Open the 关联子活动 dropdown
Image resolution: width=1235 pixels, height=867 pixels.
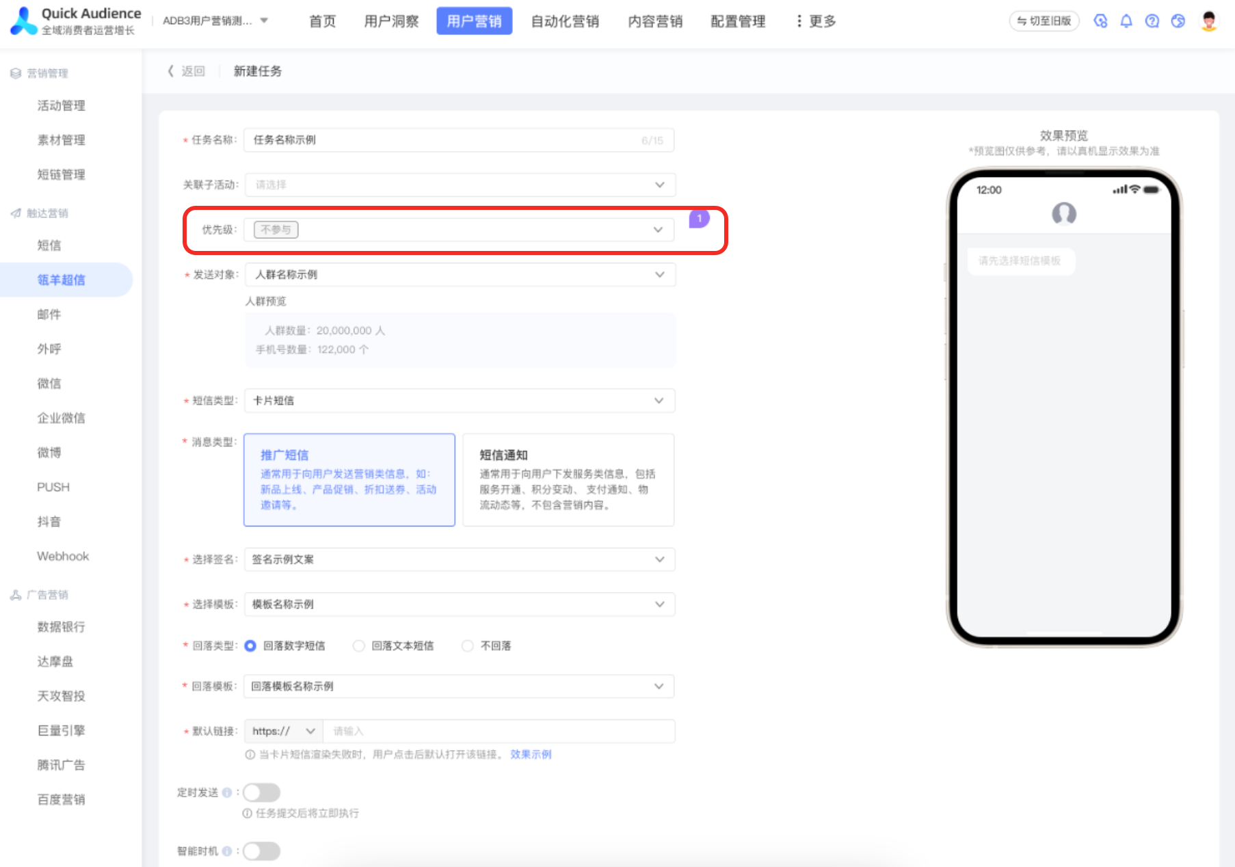point(460,185)
